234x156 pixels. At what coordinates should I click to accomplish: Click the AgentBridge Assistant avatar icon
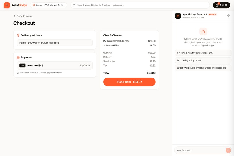[178, 16]
